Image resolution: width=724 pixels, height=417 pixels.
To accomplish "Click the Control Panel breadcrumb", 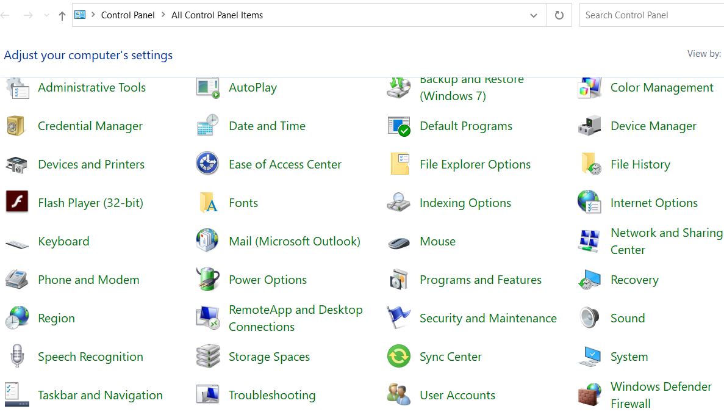I will click(128, 15).
